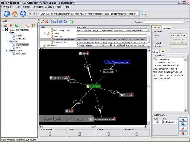The image size is (190, 142).
Task: Collapse the MR Tutorial folder
Action: 7,50
